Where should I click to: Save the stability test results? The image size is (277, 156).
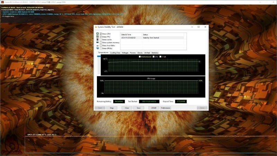click(139, 108)
